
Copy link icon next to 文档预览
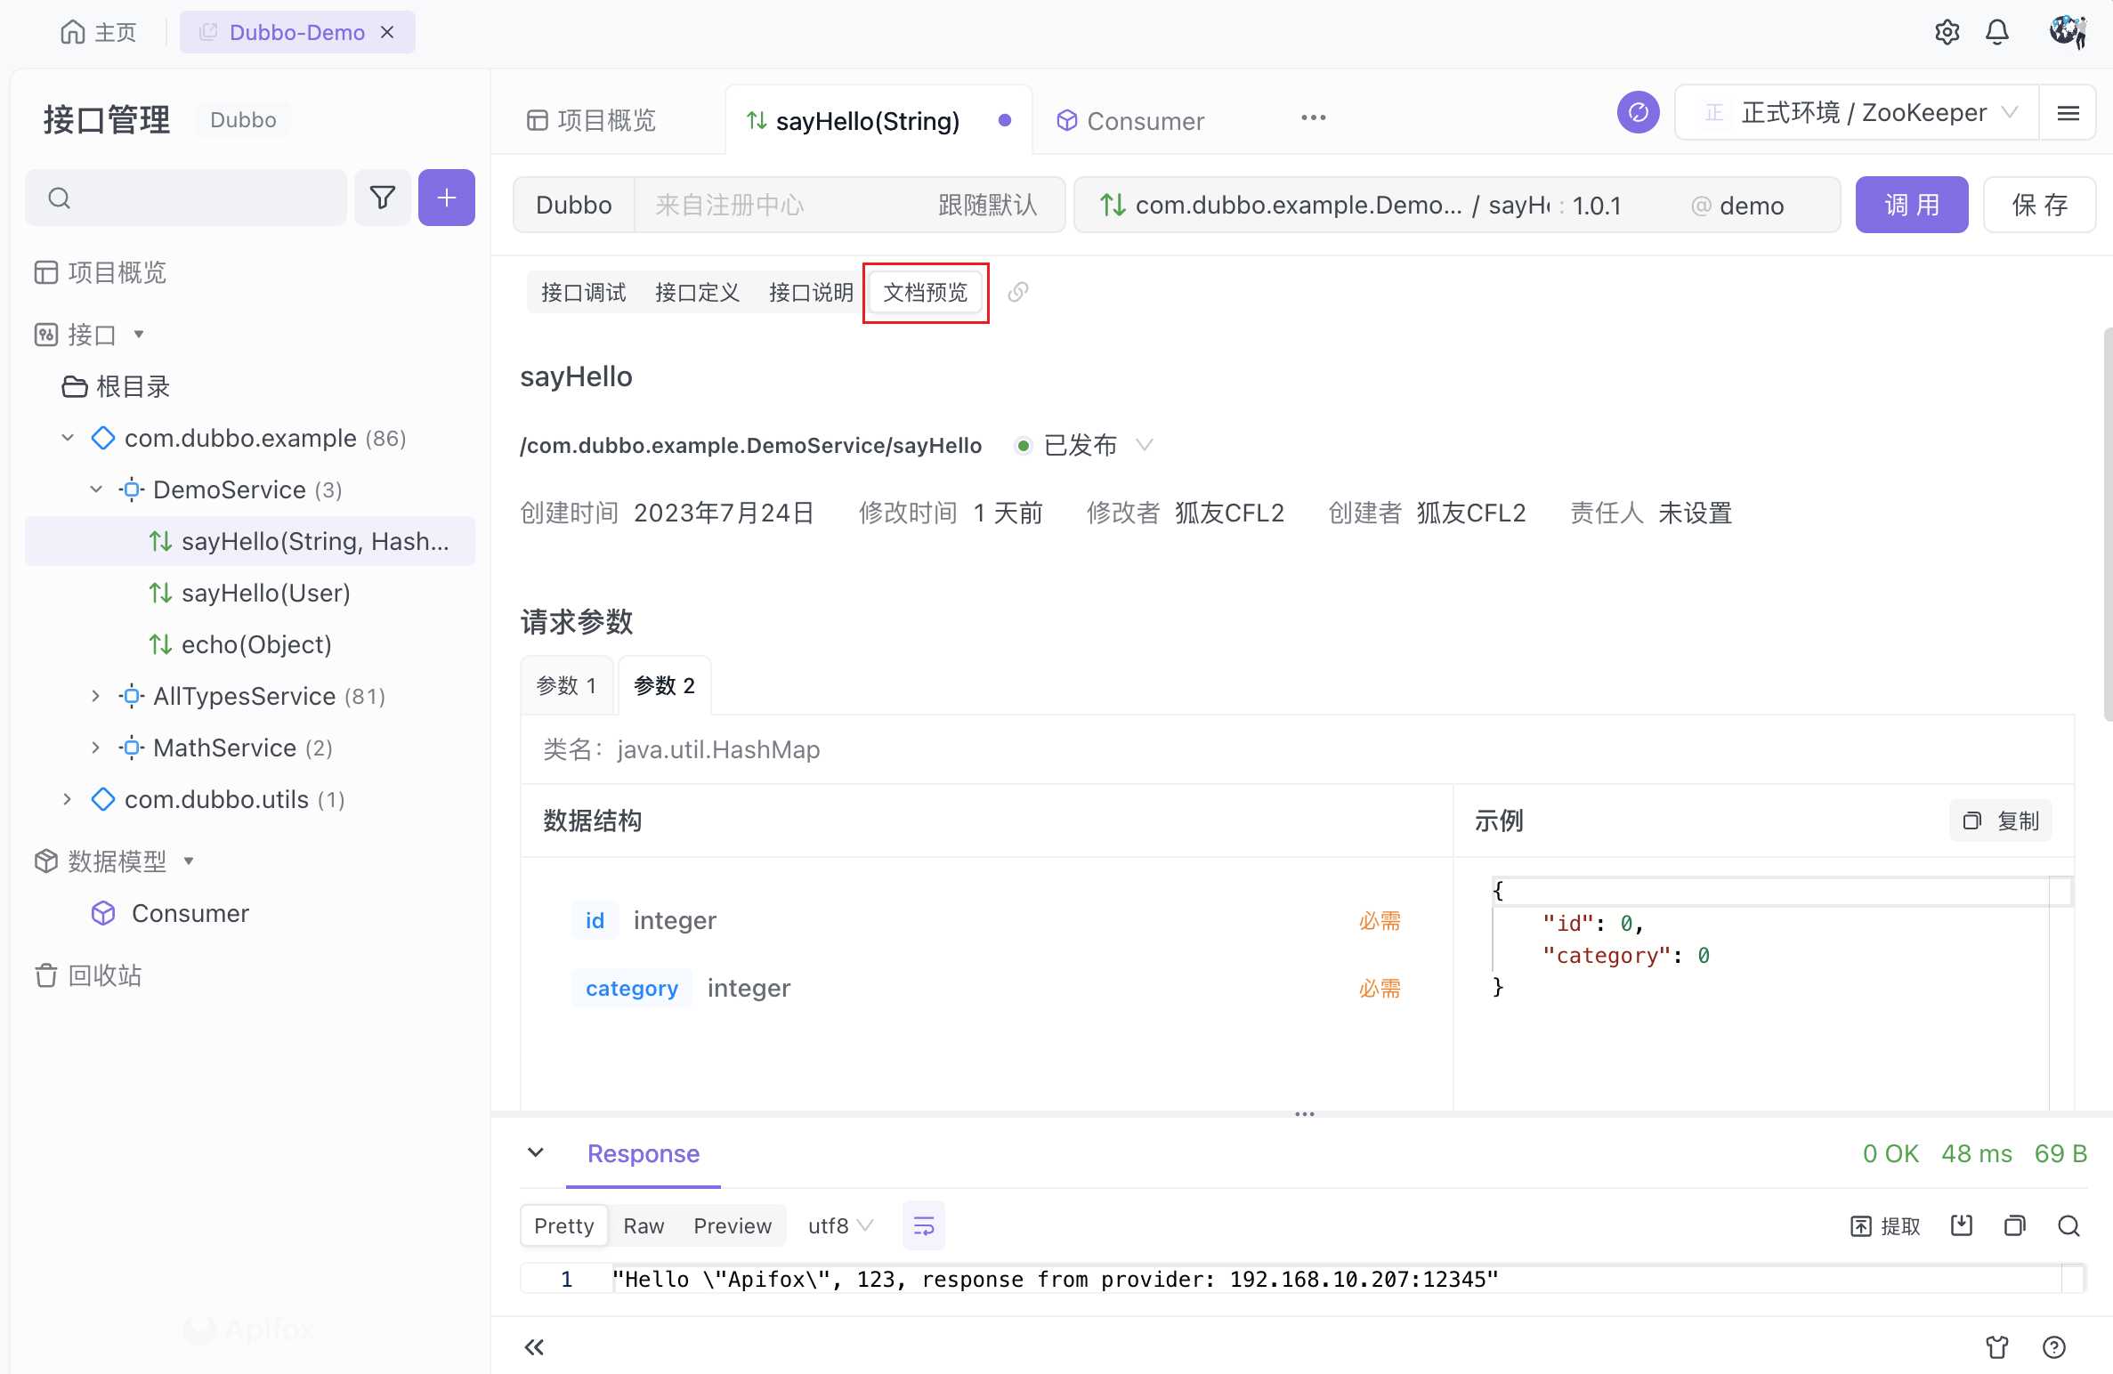pos(1018,292)
